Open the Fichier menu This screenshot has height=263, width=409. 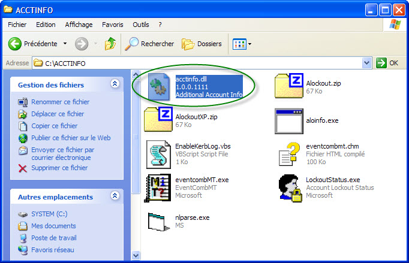coord(17,25)
